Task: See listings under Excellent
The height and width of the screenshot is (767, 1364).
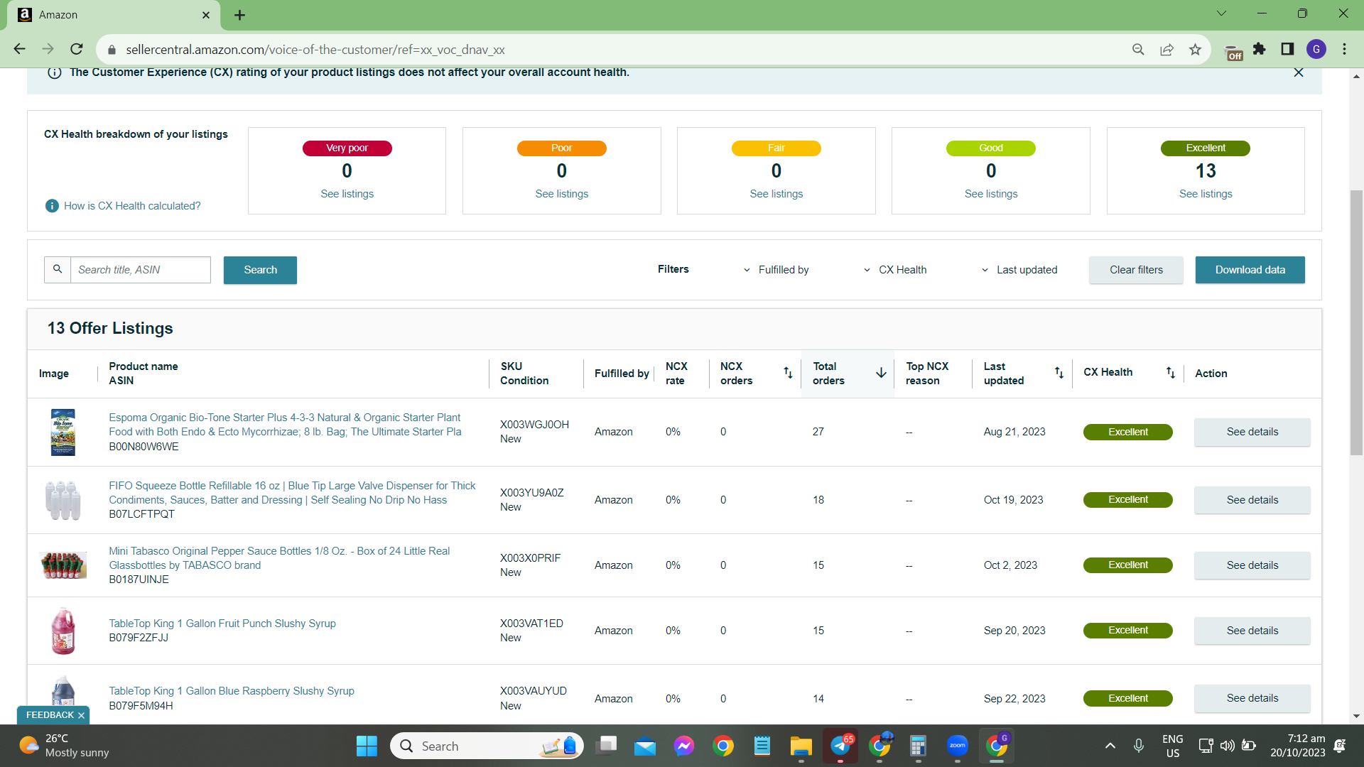Action: pyautogui.click(x=1206, y=194)
